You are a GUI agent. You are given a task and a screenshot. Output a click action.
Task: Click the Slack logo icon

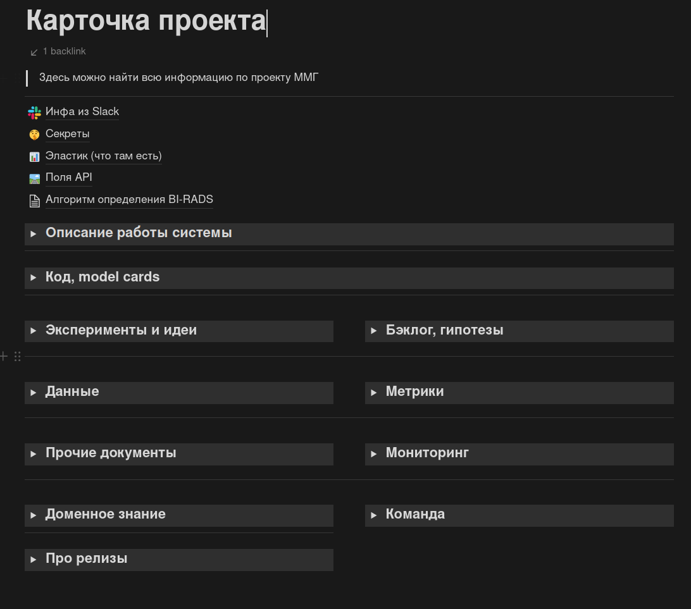[34, 113]
